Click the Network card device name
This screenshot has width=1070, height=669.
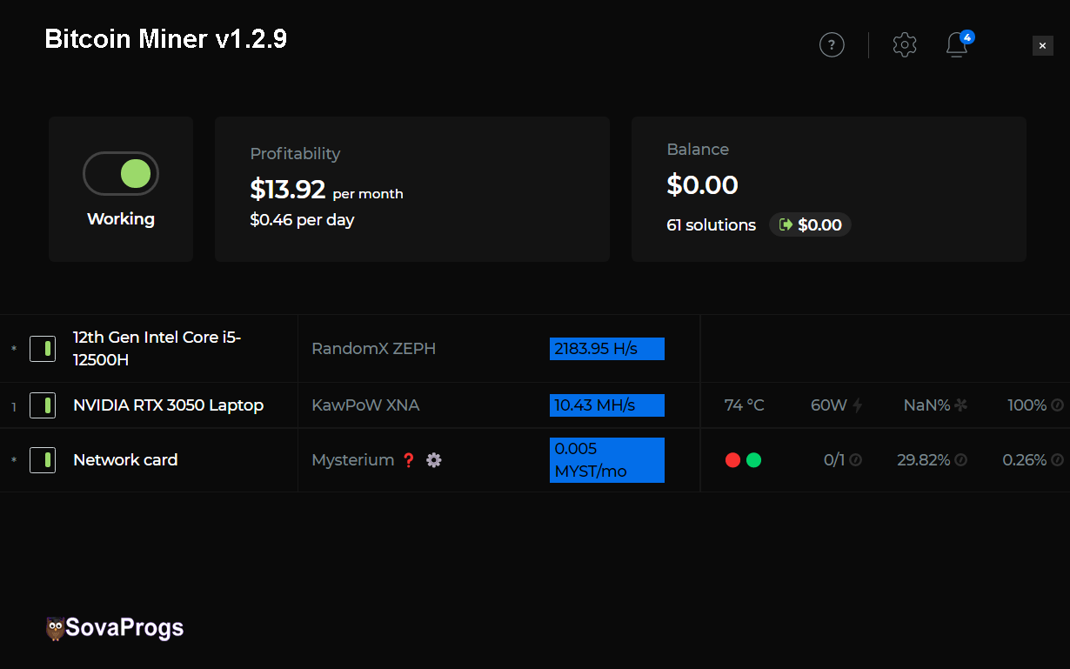[x=125, y=460]
